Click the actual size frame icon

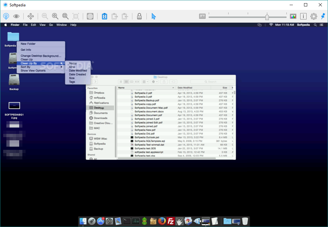(76, 16)
